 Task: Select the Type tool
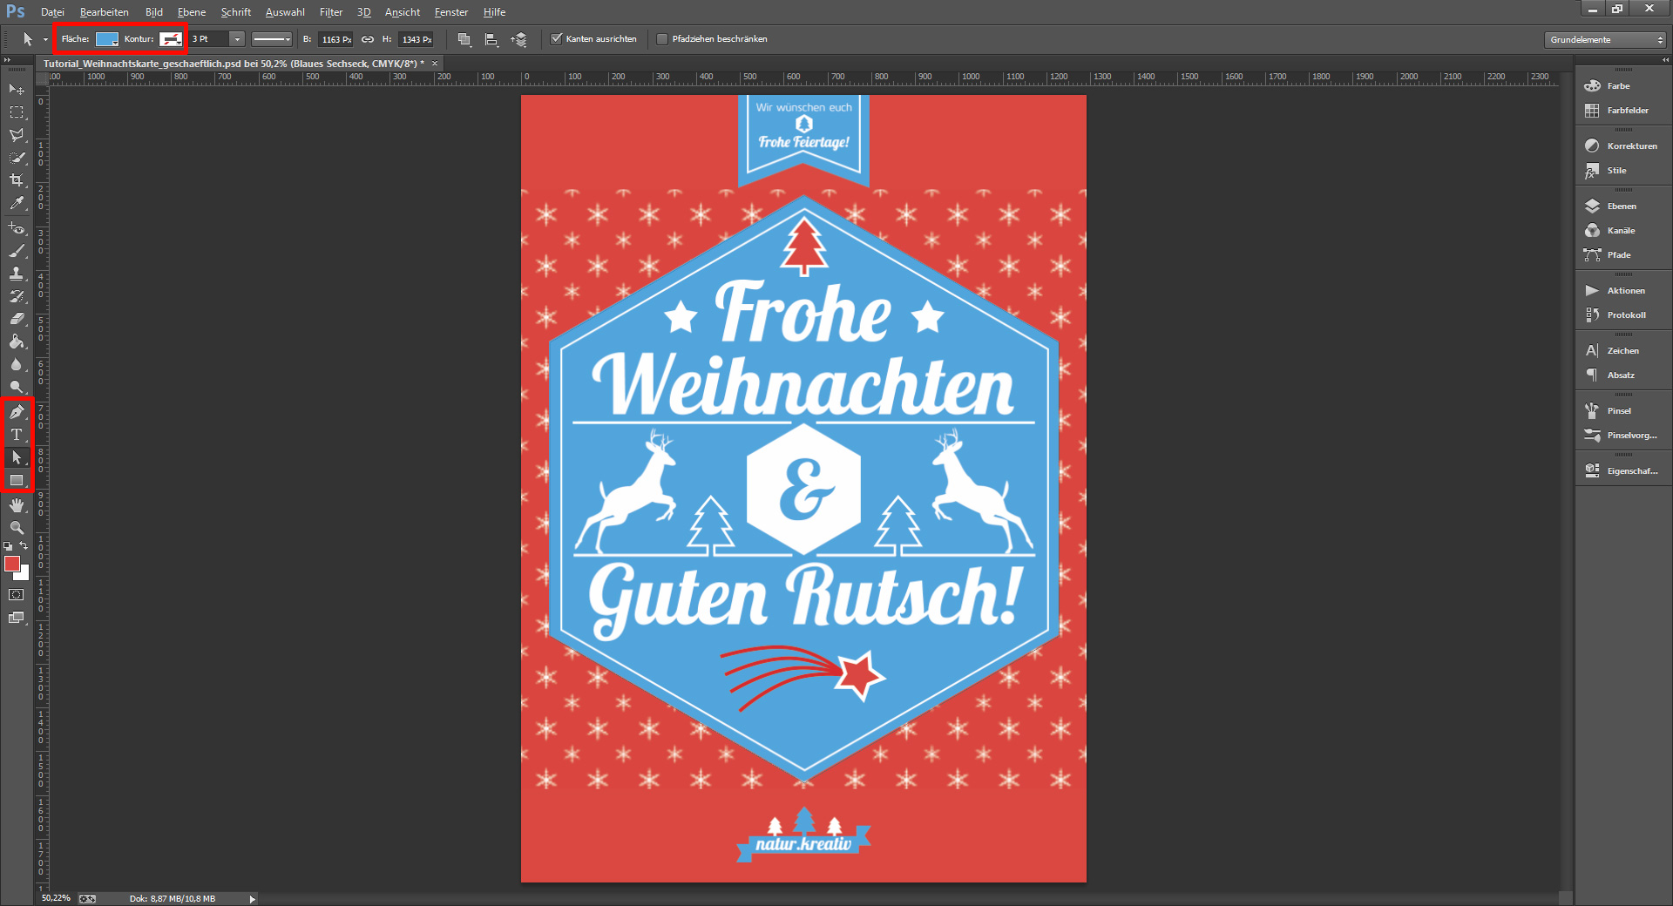point(15,434)
